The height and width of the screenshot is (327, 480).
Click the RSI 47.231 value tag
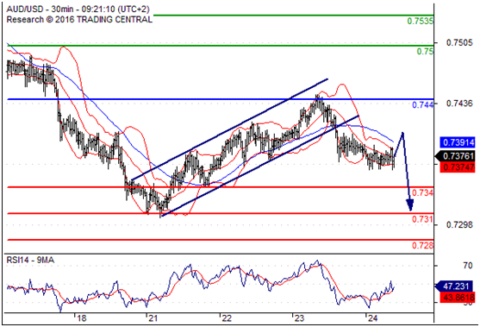(455, 286)
